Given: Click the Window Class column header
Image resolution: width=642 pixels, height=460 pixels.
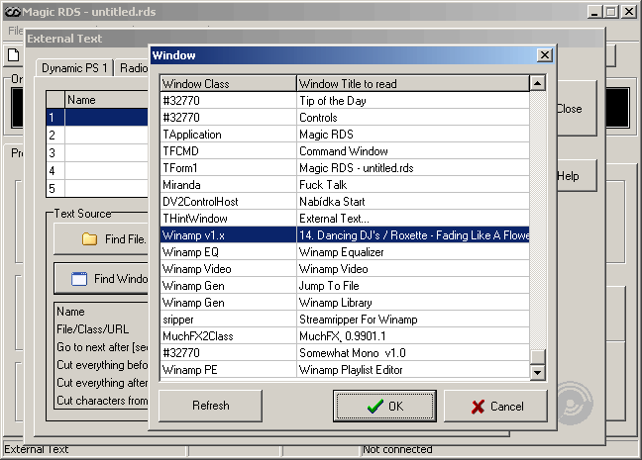Looking at the screenshot, I should 228,83.
